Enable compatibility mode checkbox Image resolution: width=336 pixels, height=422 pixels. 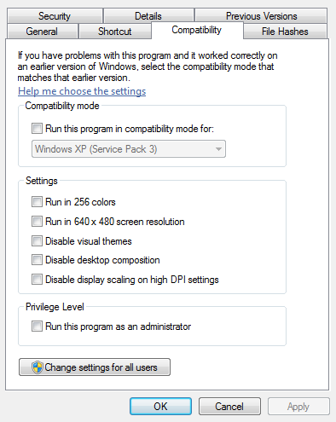37,129
